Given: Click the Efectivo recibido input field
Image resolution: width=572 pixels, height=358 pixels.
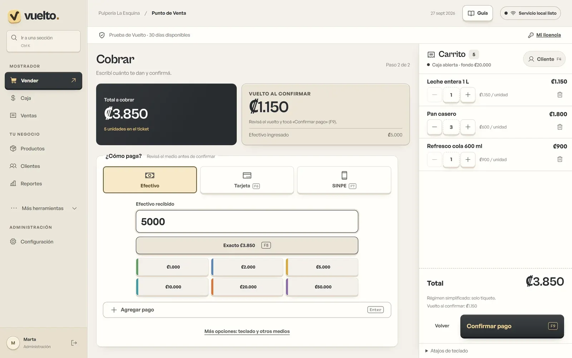Looking at the screenshot, I should [x=247, y=221].
